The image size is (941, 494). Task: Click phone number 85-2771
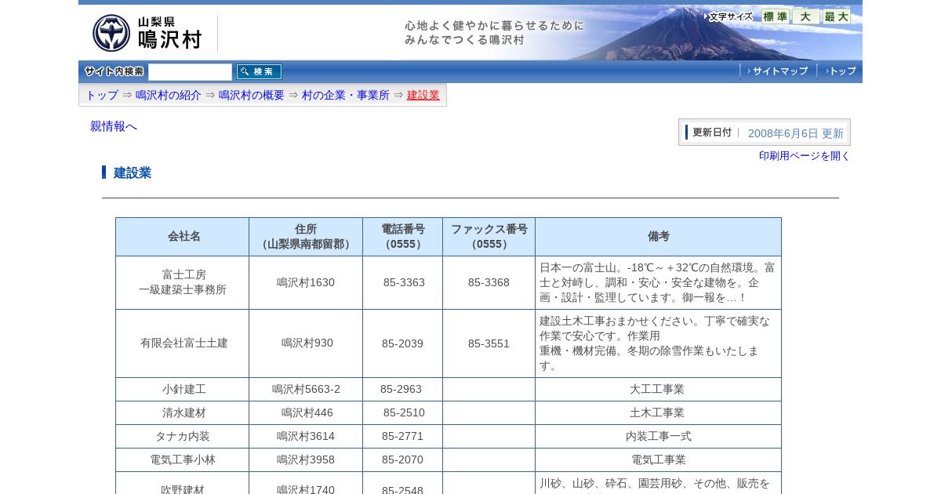402,437
